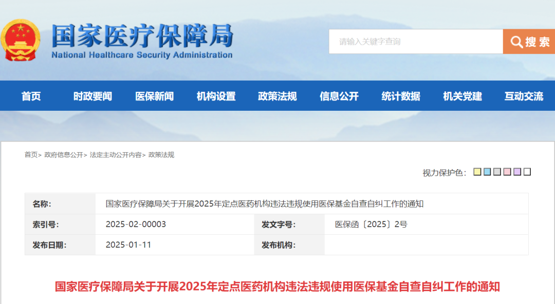Click the keyword search input field
The width and height of the screenshot is (555, 304).
pyautogui.click(x=415, y=42)
